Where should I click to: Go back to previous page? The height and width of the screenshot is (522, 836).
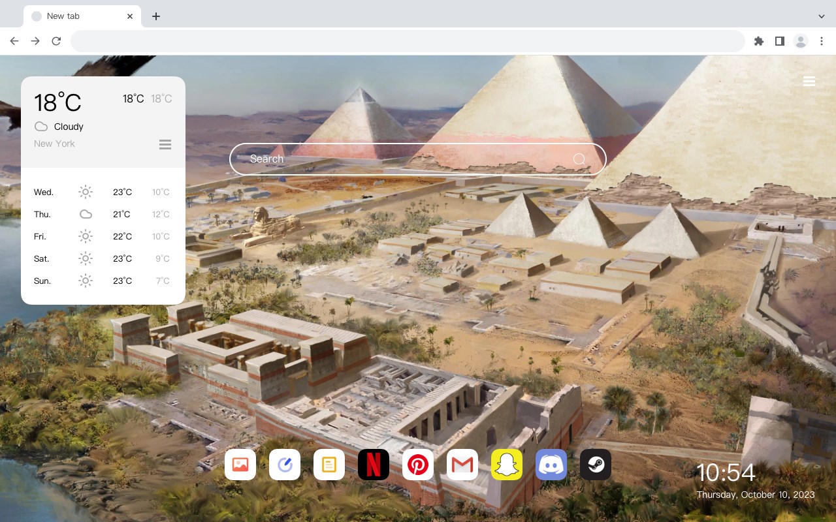point(14,41)
